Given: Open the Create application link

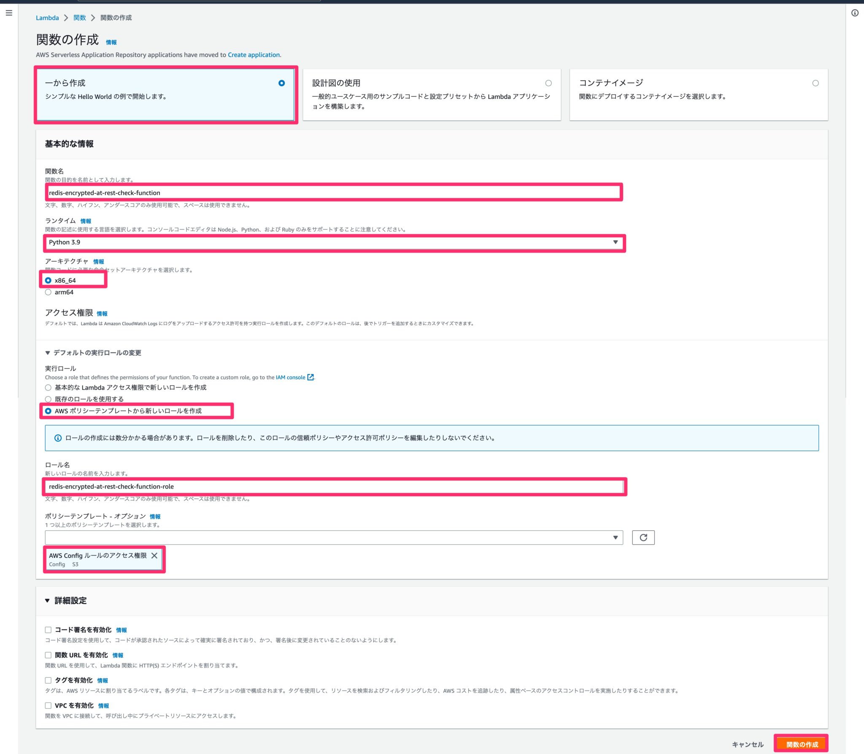Looking at the screenshot, I should [253, 54].
